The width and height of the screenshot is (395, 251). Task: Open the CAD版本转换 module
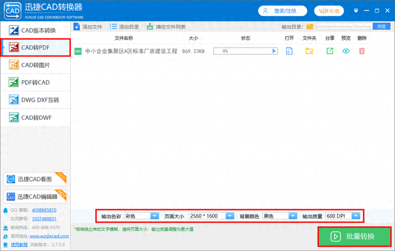(35, 31)
